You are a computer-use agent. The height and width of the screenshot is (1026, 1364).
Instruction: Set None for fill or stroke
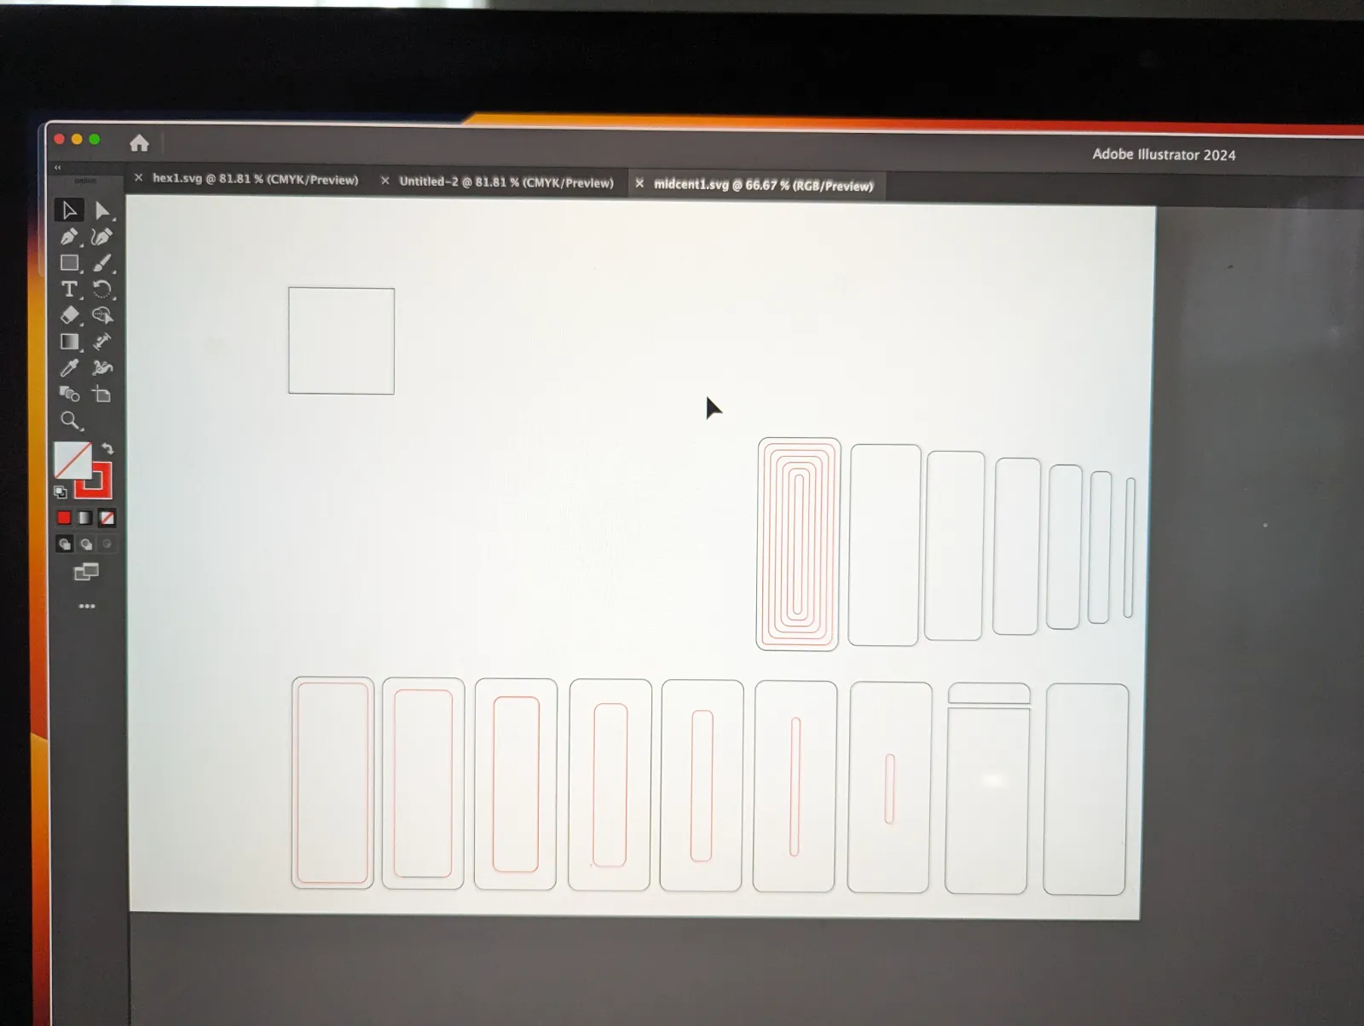(107, 518)
